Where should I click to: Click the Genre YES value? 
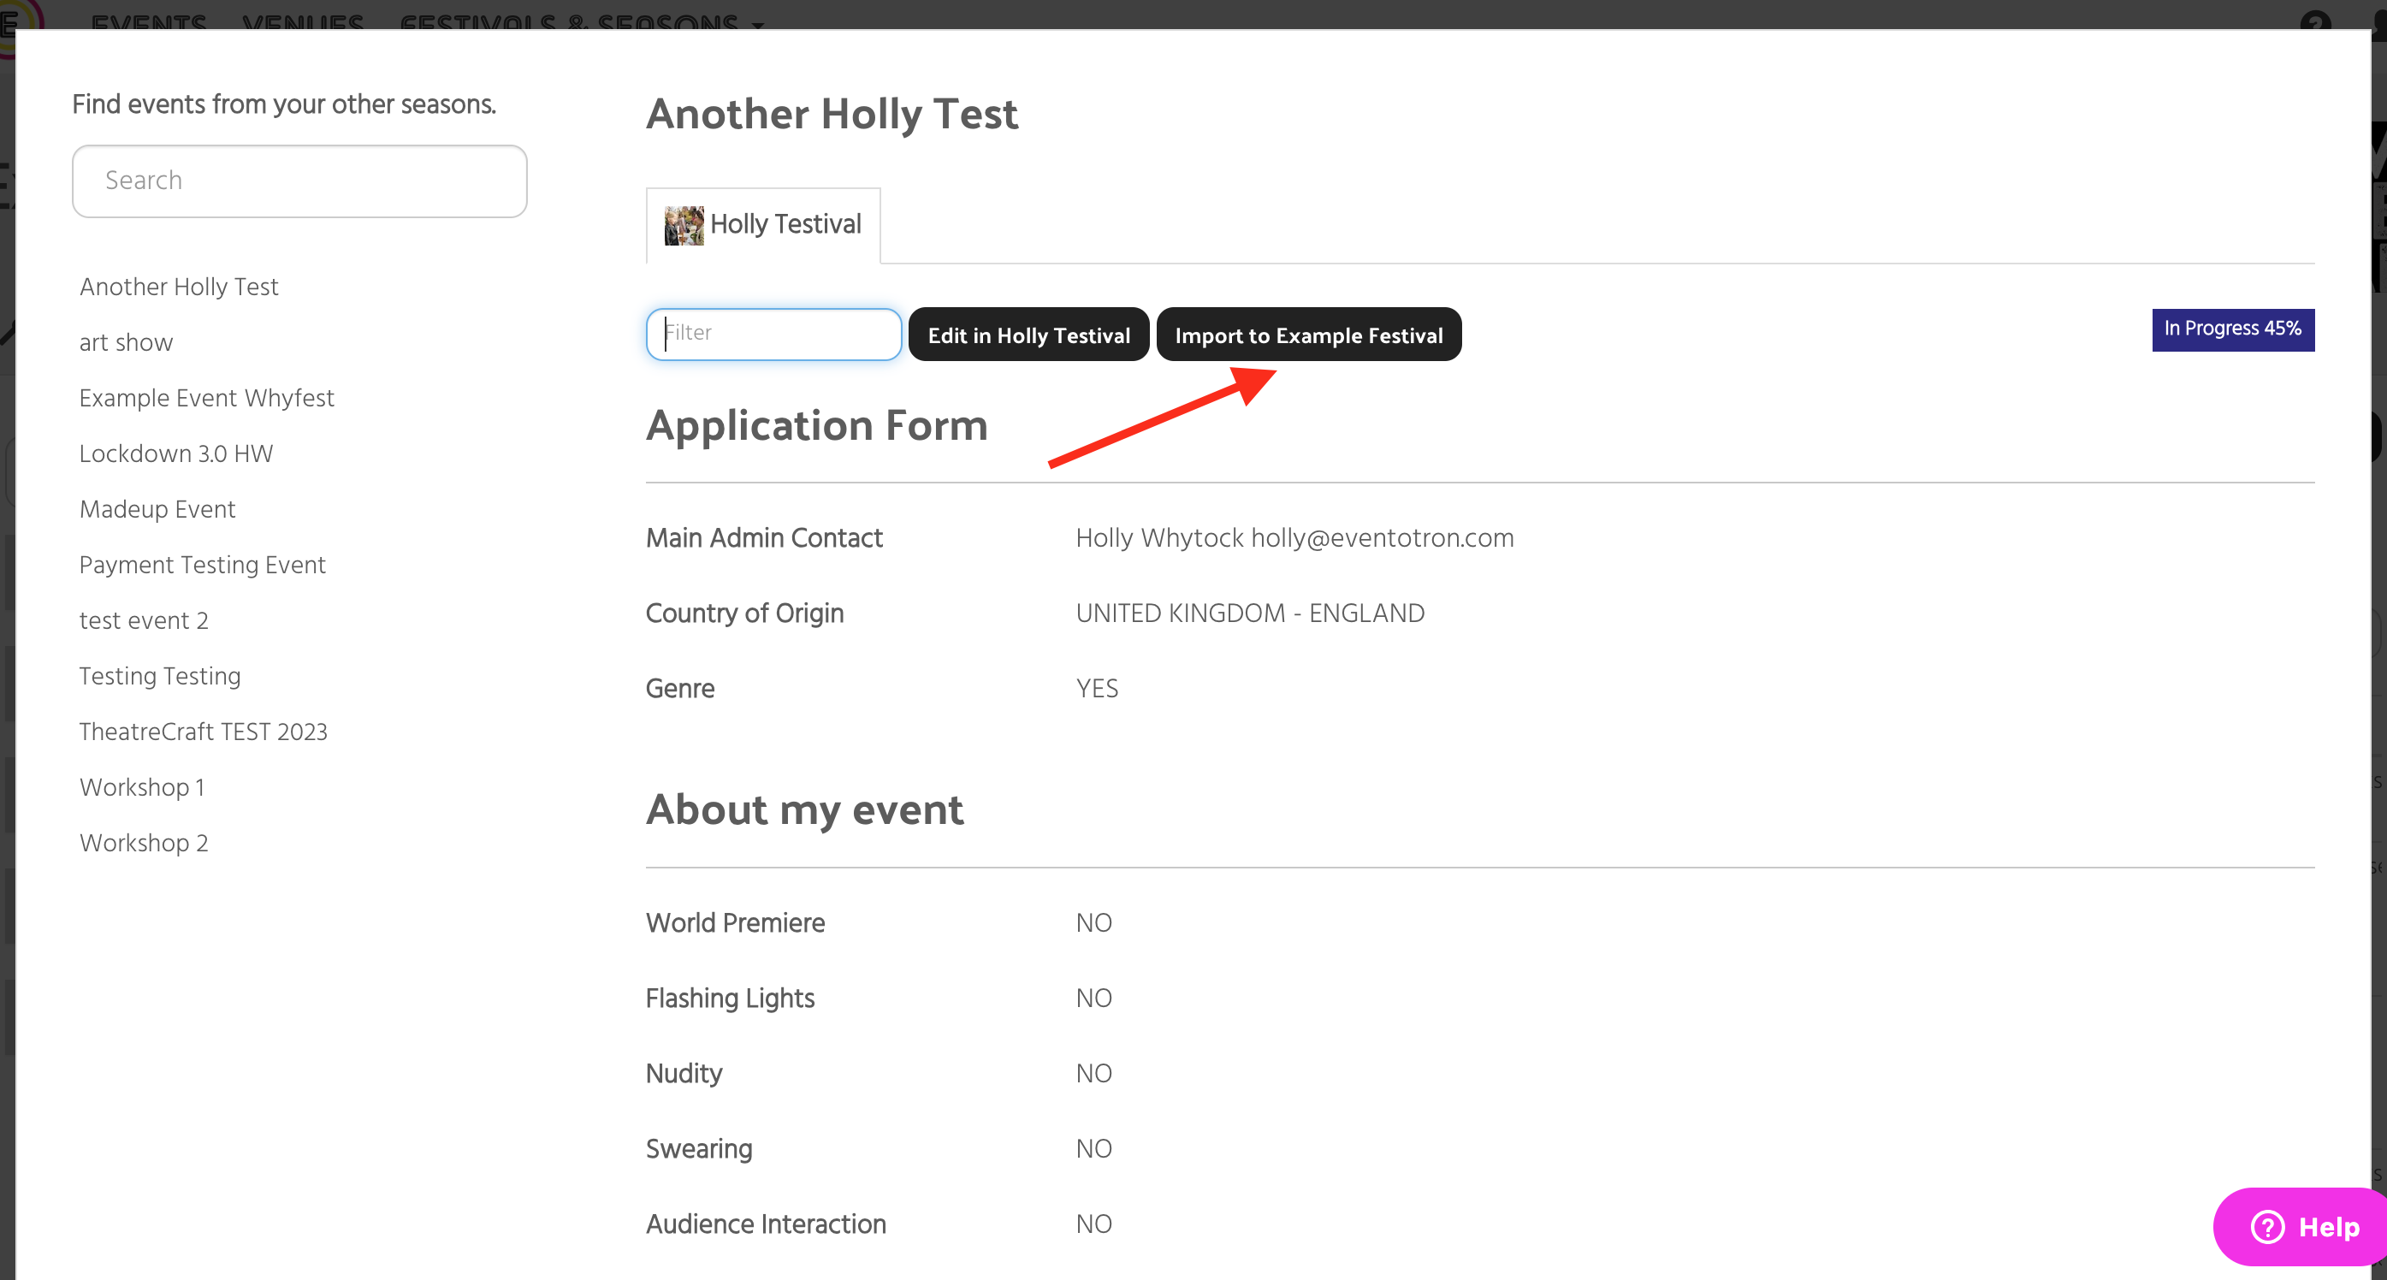tap(1096, 689)
